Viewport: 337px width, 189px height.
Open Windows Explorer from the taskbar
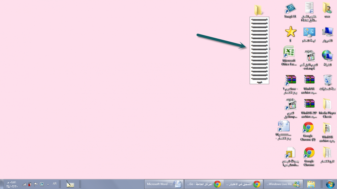311,184
